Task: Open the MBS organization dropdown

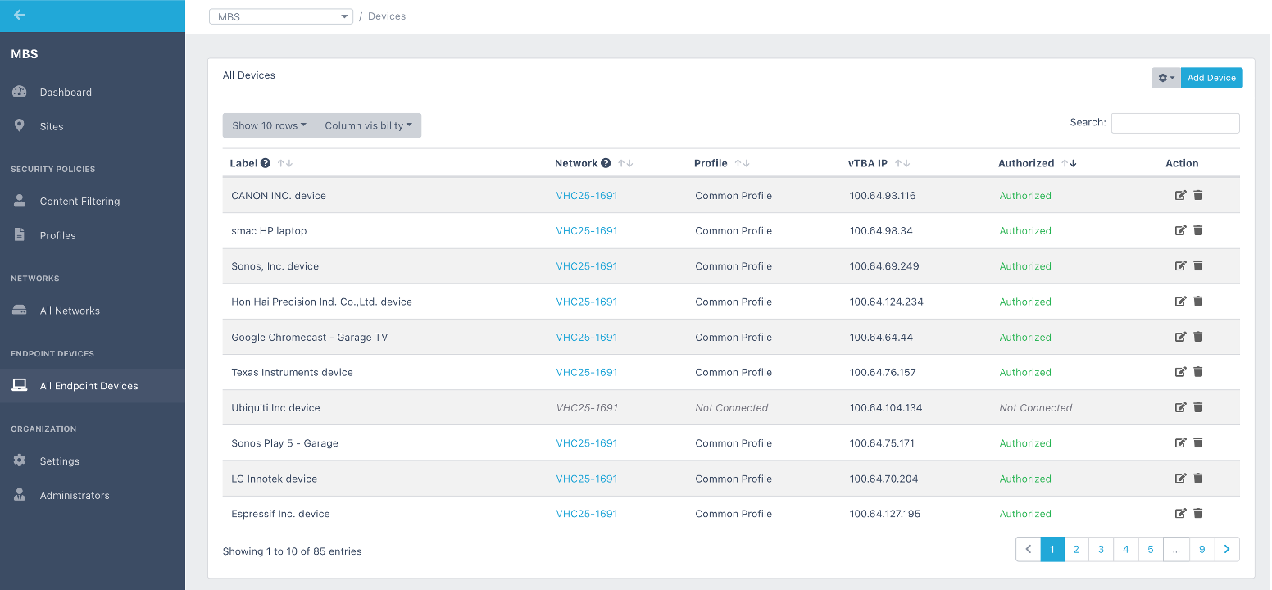Action: 281,16
